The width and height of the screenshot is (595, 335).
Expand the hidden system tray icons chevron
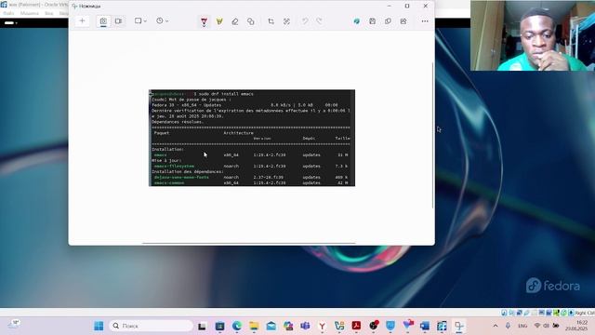(x=496, y=326)
